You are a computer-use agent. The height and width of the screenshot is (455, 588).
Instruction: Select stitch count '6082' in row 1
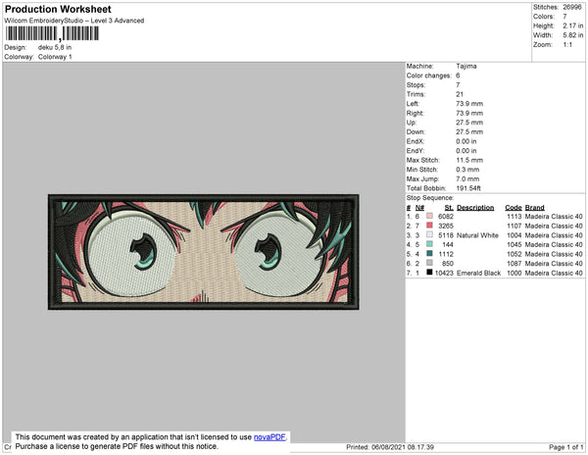(x=446, y=217)
